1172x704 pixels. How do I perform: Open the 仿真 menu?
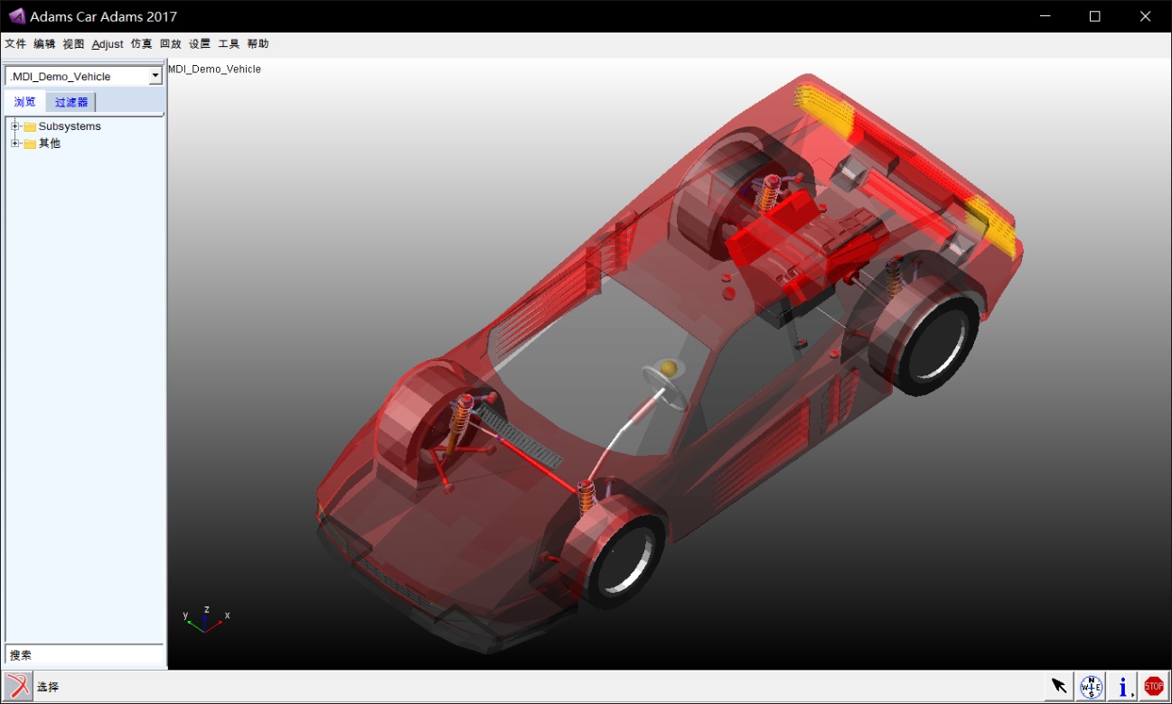click(x=142, y=43)
